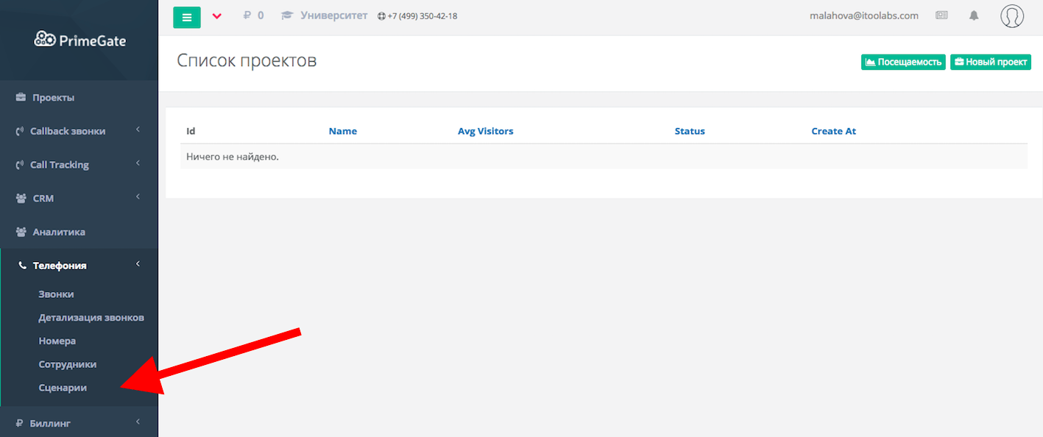Sort table by Avg Visitors column
The image size is (1043, 437).
[485, 131]
